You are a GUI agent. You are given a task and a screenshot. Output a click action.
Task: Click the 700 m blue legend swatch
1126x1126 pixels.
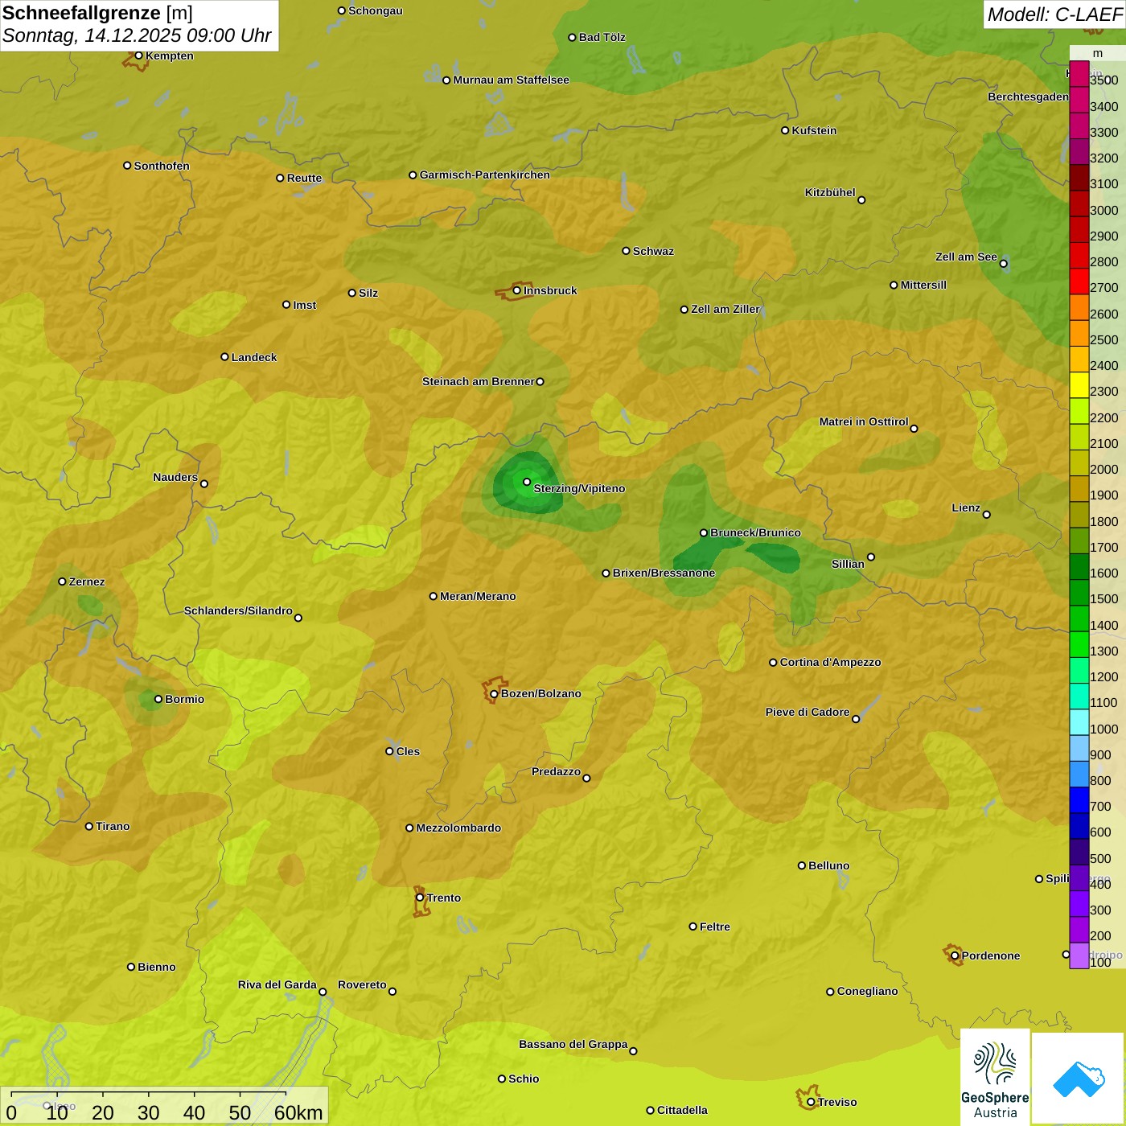click(1079, 800)
